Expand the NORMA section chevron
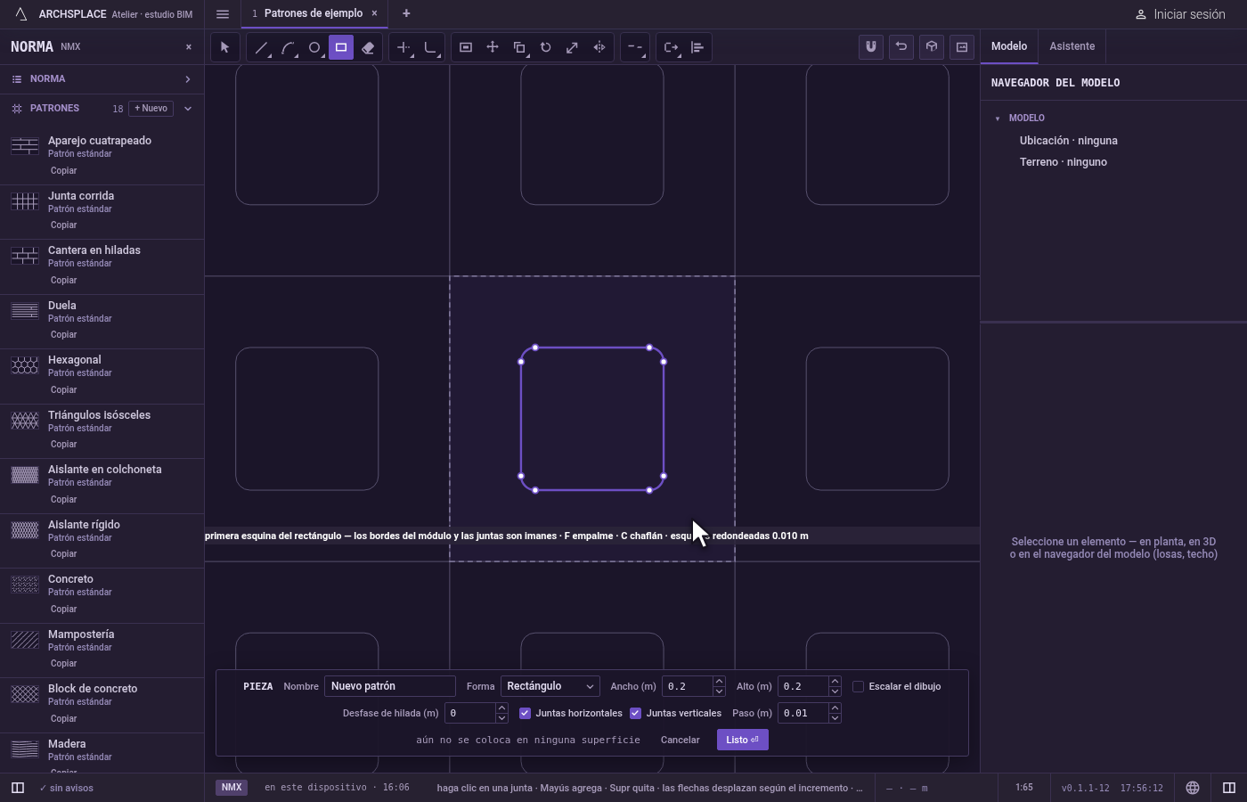 [x=188, y=79]
